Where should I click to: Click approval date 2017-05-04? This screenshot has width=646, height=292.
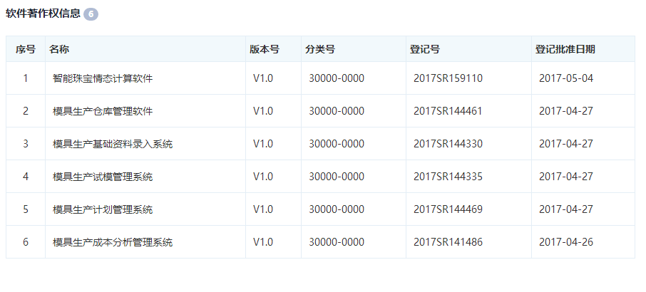(565, 78)
